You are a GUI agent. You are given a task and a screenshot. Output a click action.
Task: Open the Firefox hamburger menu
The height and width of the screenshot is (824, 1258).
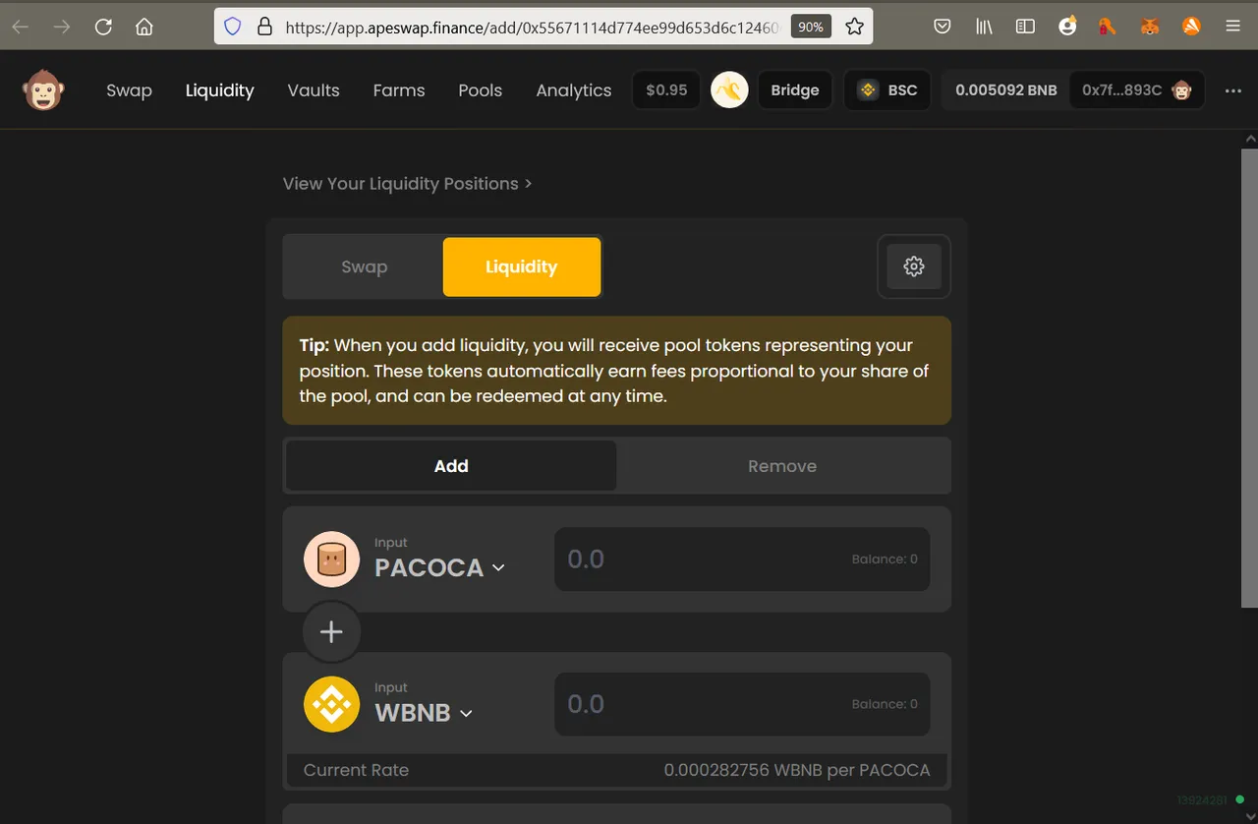tap(1232, 27)
